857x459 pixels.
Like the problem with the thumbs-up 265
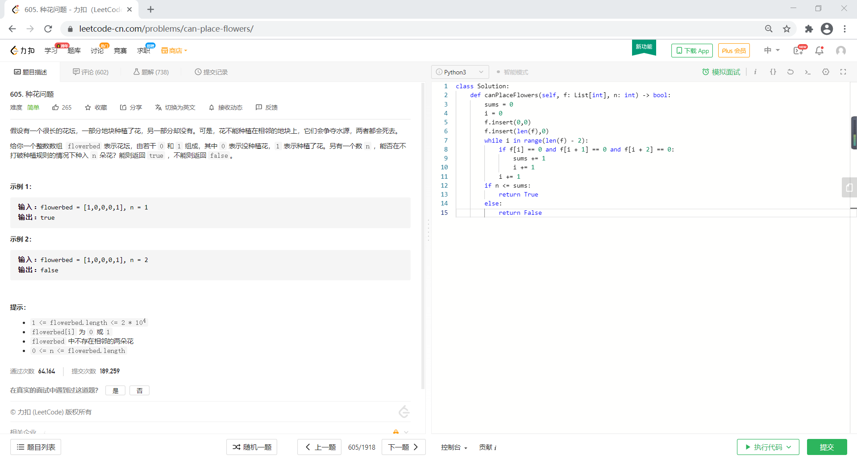tap(62, 107)
